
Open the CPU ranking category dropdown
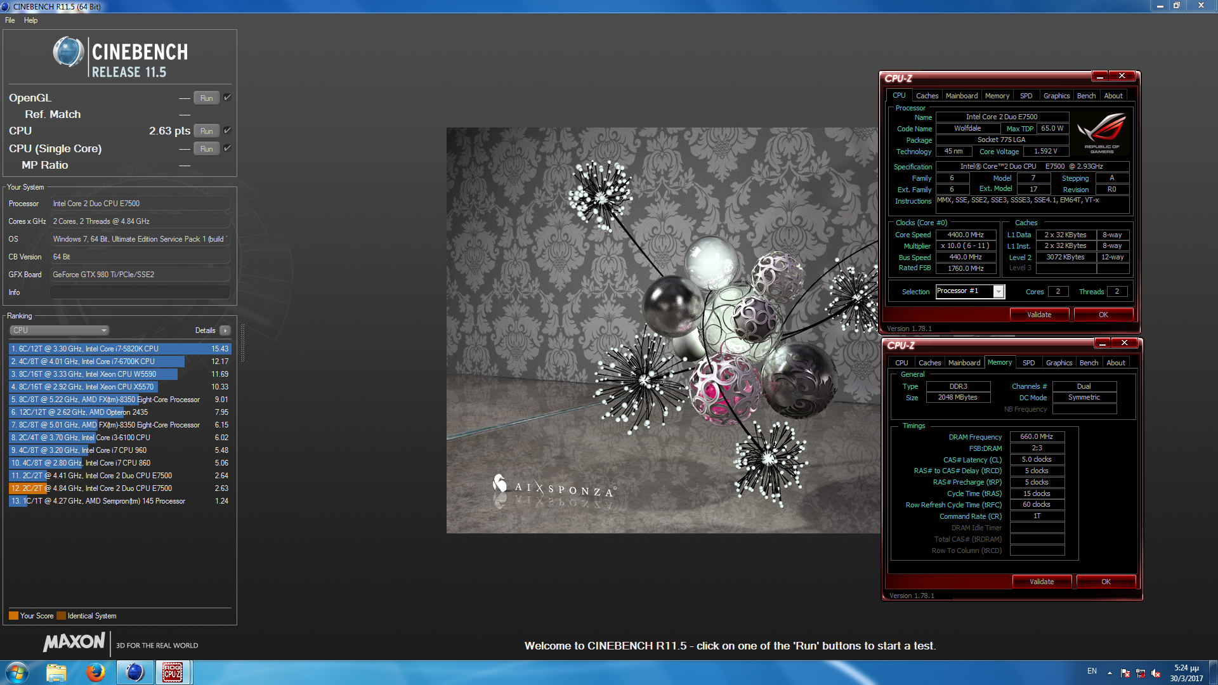60,330
